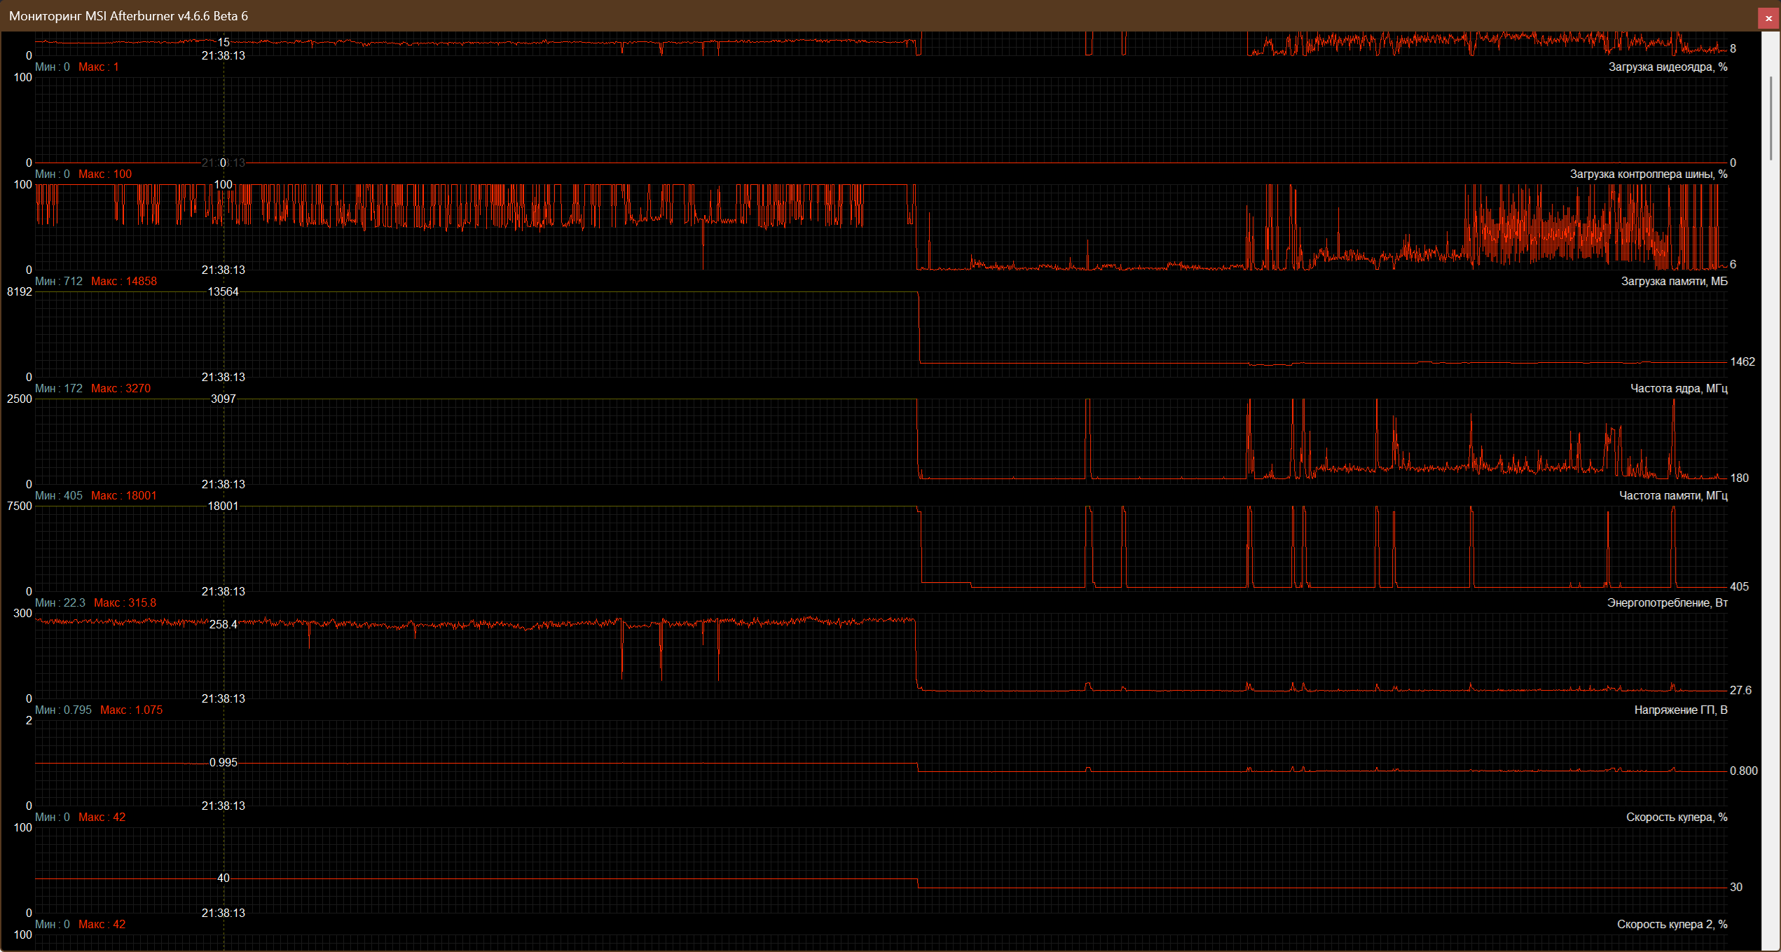
Task: Click the 'Напряжение ГП, В' graph label
Action: [x=1680, y=710]
